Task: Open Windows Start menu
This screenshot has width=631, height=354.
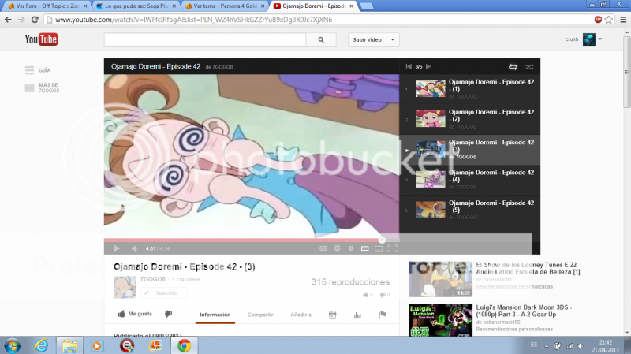Action: coord(12,345)
